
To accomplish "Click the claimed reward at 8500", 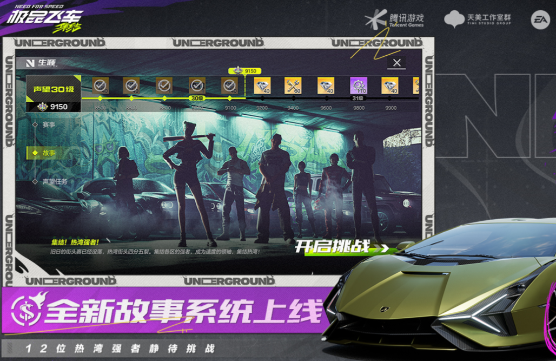I will pos(101,86).
